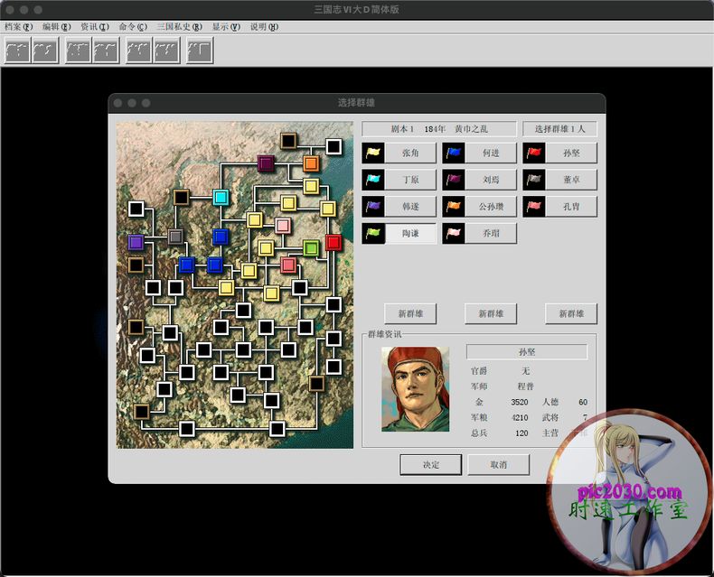Click the 孙坚 portrait image
This screenshot has width=714, height=577.
pos(415,389)
